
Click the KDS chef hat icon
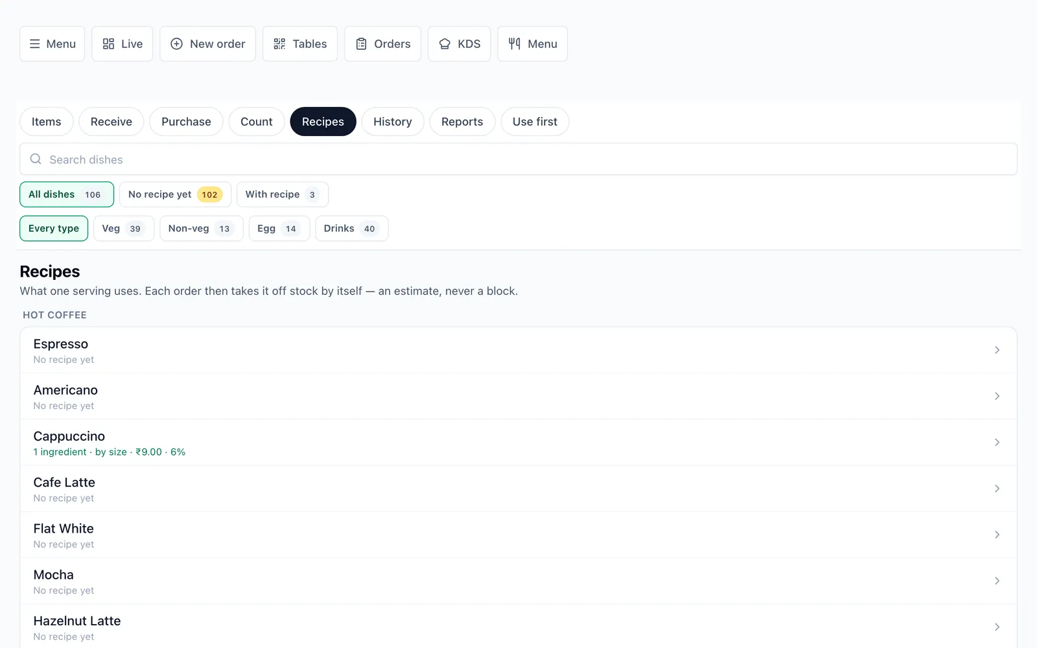pos(445,44)
